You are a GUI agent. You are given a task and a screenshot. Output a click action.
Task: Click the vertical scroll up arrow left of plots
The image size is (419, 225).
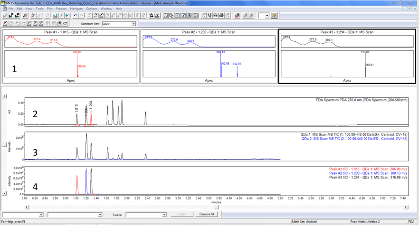pyautogui.click(x=5, y=96)
